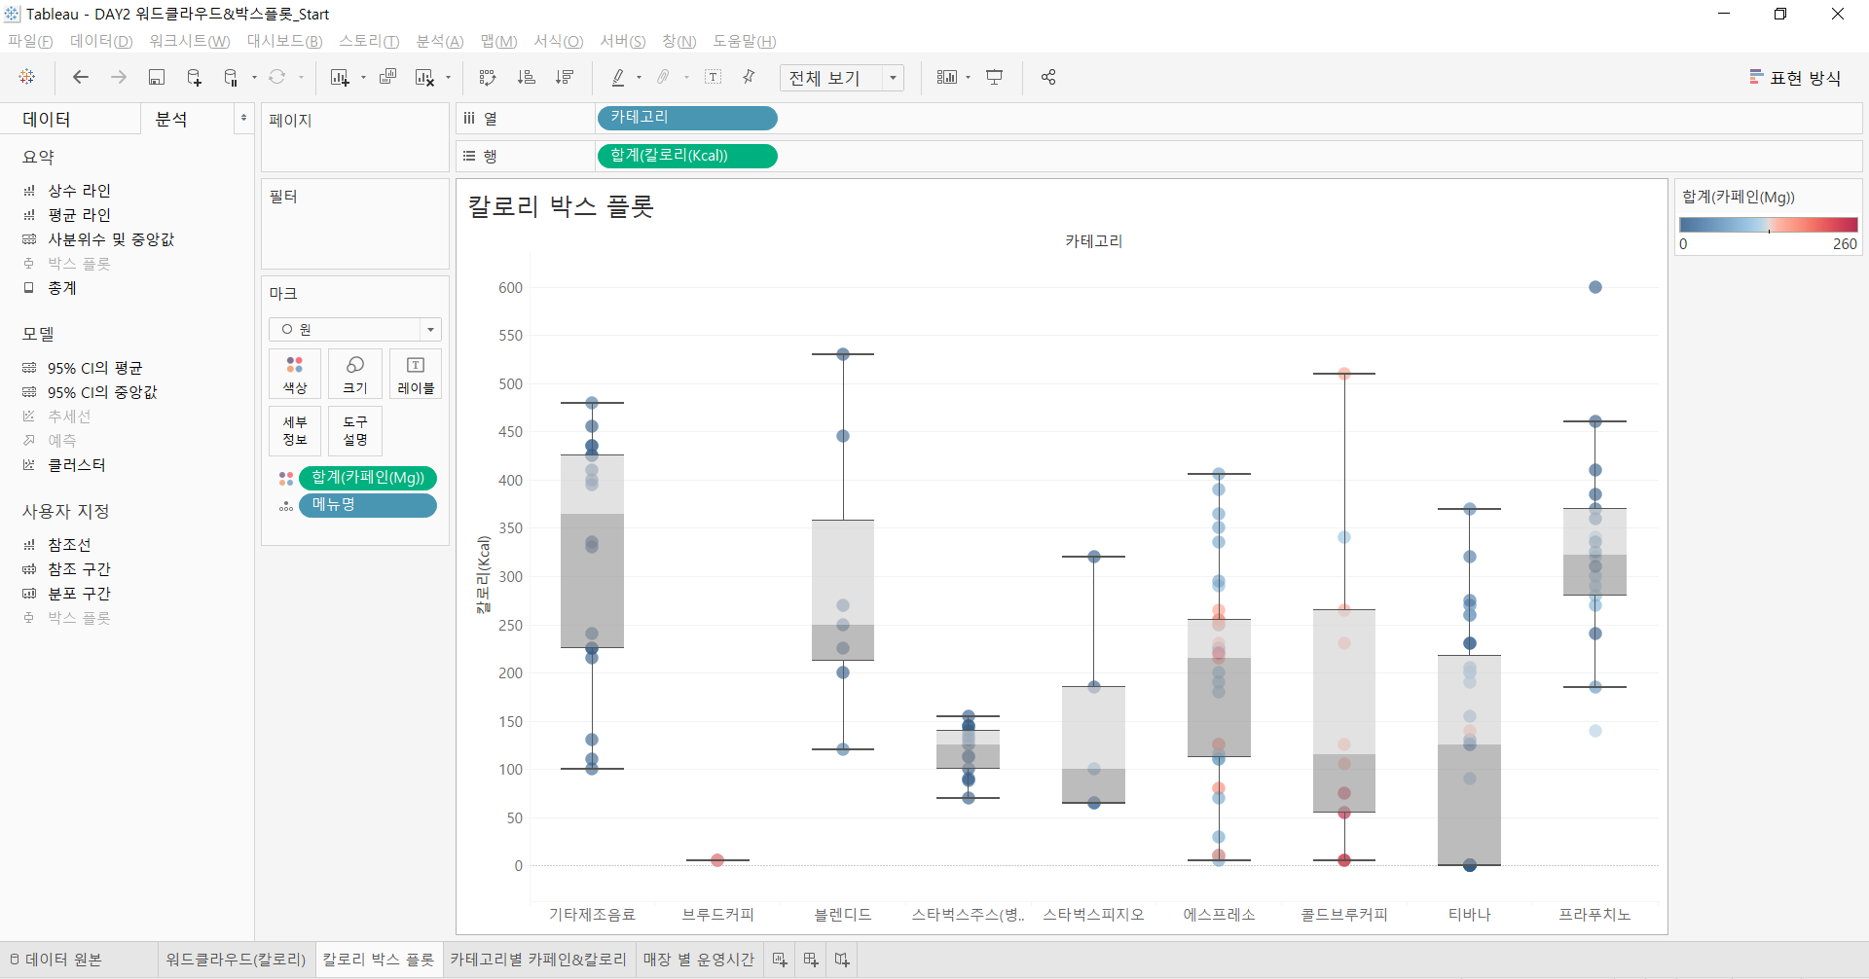
Task: Expand the show/hide cards dropdown arrow
Action: click(x=968, y=78)
